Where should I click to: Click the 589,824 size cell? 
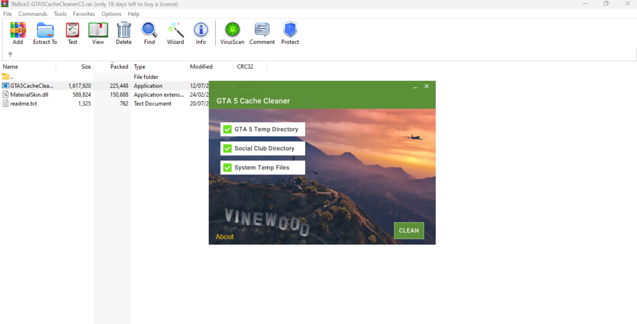[82, 95]
